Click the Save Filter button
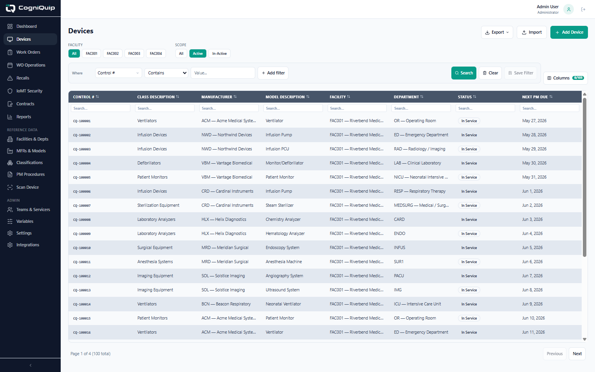Screen dimensions: 595x372 (521, 73)
